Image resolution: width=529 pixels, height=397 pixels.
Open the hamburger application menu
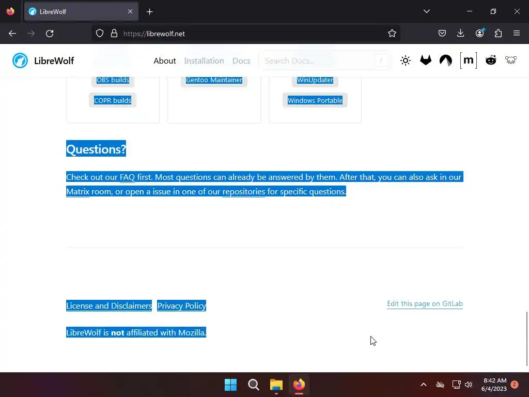[517, 33]
